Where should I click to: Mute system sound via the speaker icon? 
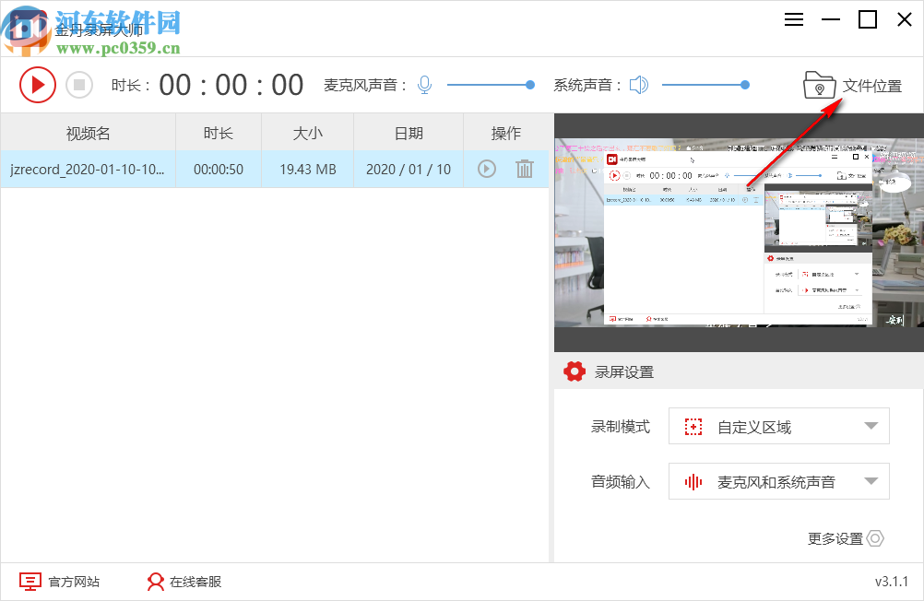638,84
